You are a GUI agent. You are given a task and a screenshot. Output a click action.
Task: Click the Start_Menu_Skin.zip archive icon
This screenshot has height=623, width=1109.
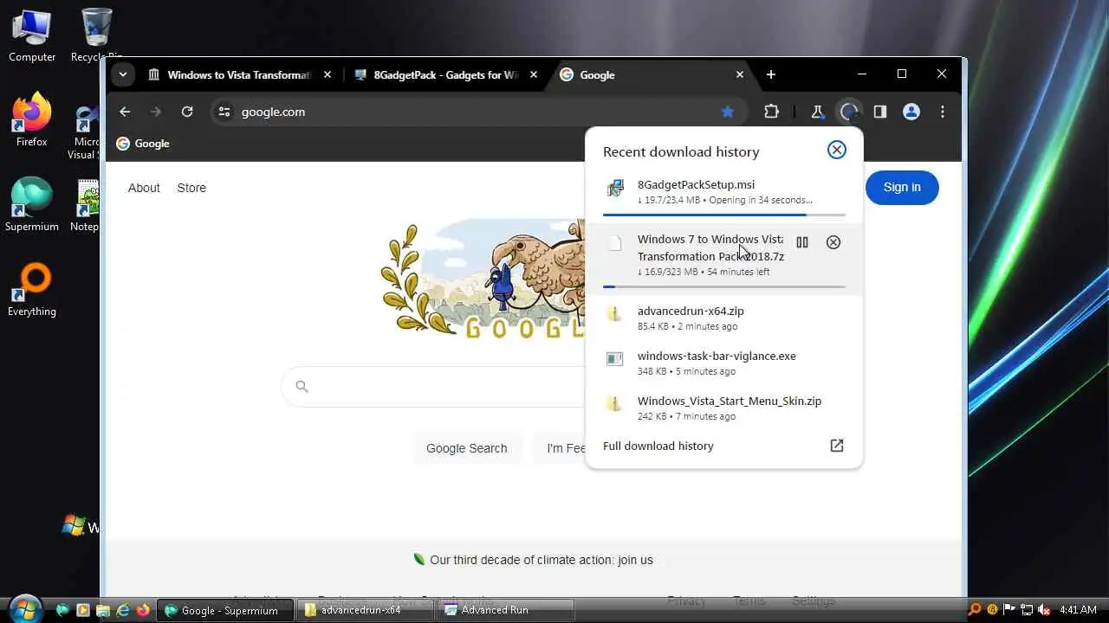(x=614, y=404)
